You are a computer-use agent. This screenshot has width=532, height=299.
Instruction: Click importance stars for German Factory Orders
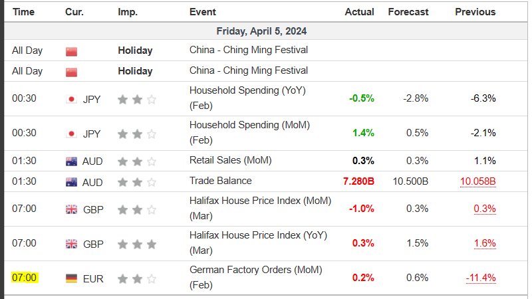(x=137, y=278)
